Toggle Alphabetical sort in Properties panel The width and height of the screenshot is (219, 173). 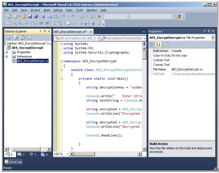[158, 44]
